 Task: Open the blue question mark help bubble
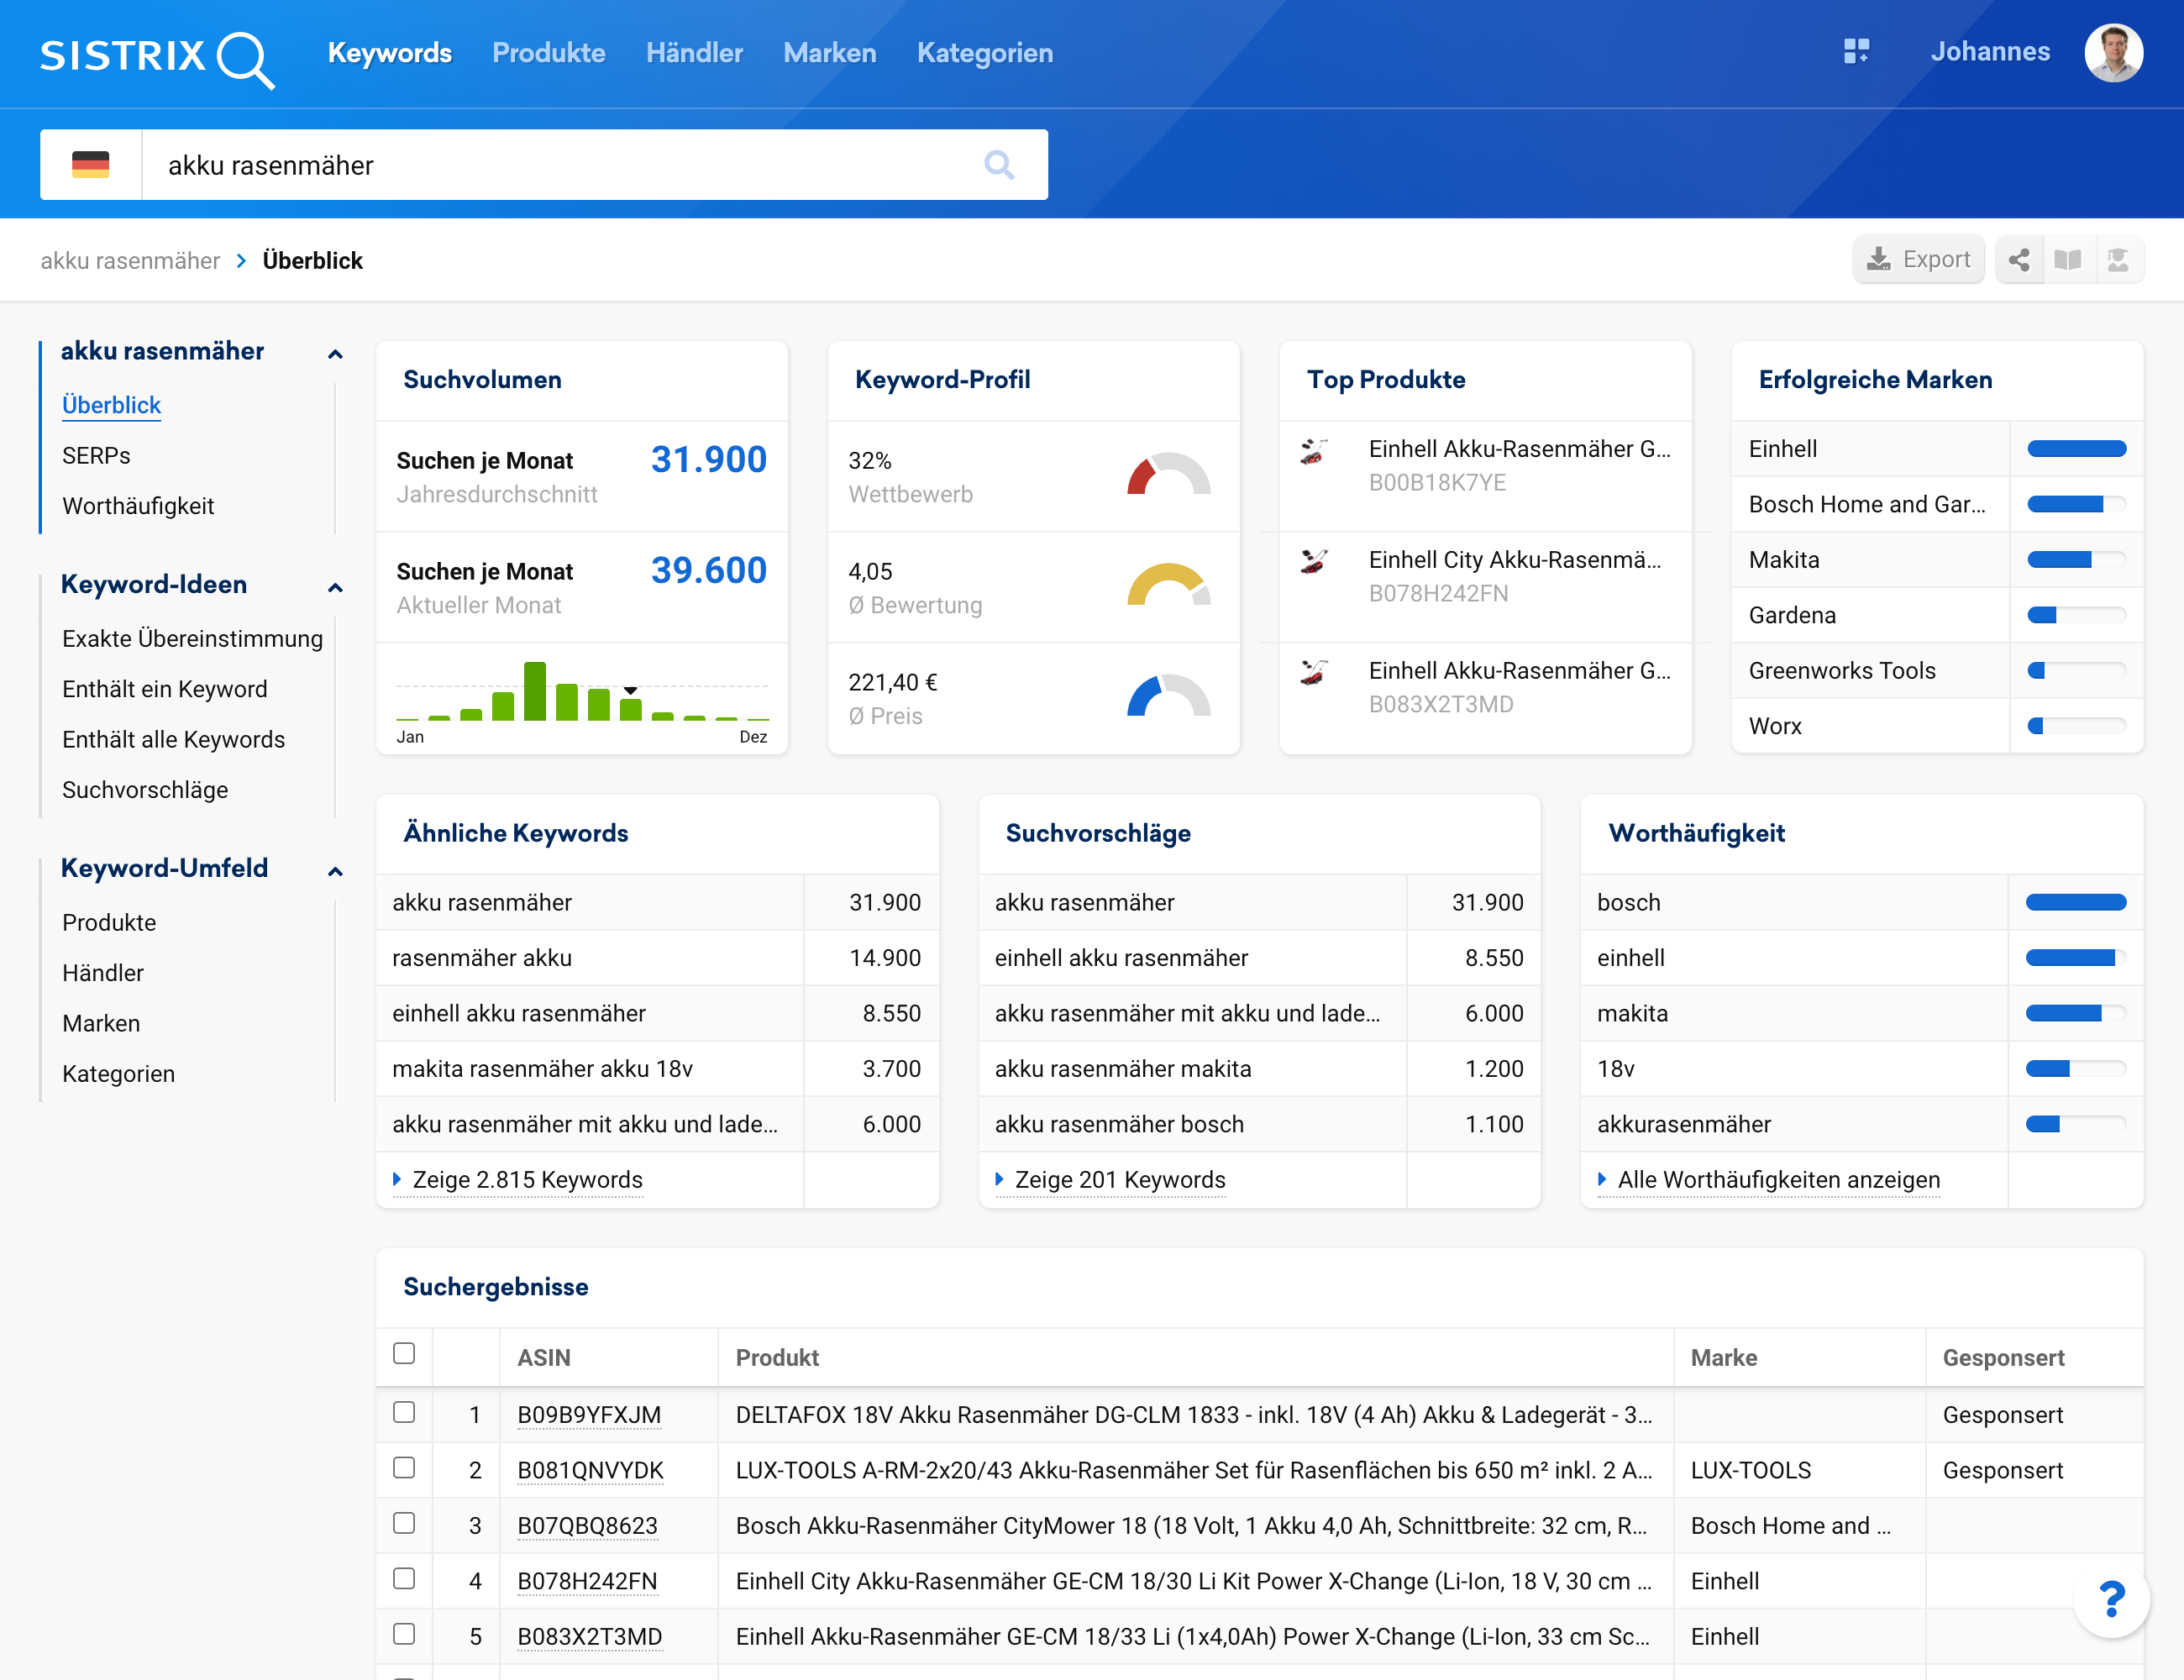click(2110, 1599)
